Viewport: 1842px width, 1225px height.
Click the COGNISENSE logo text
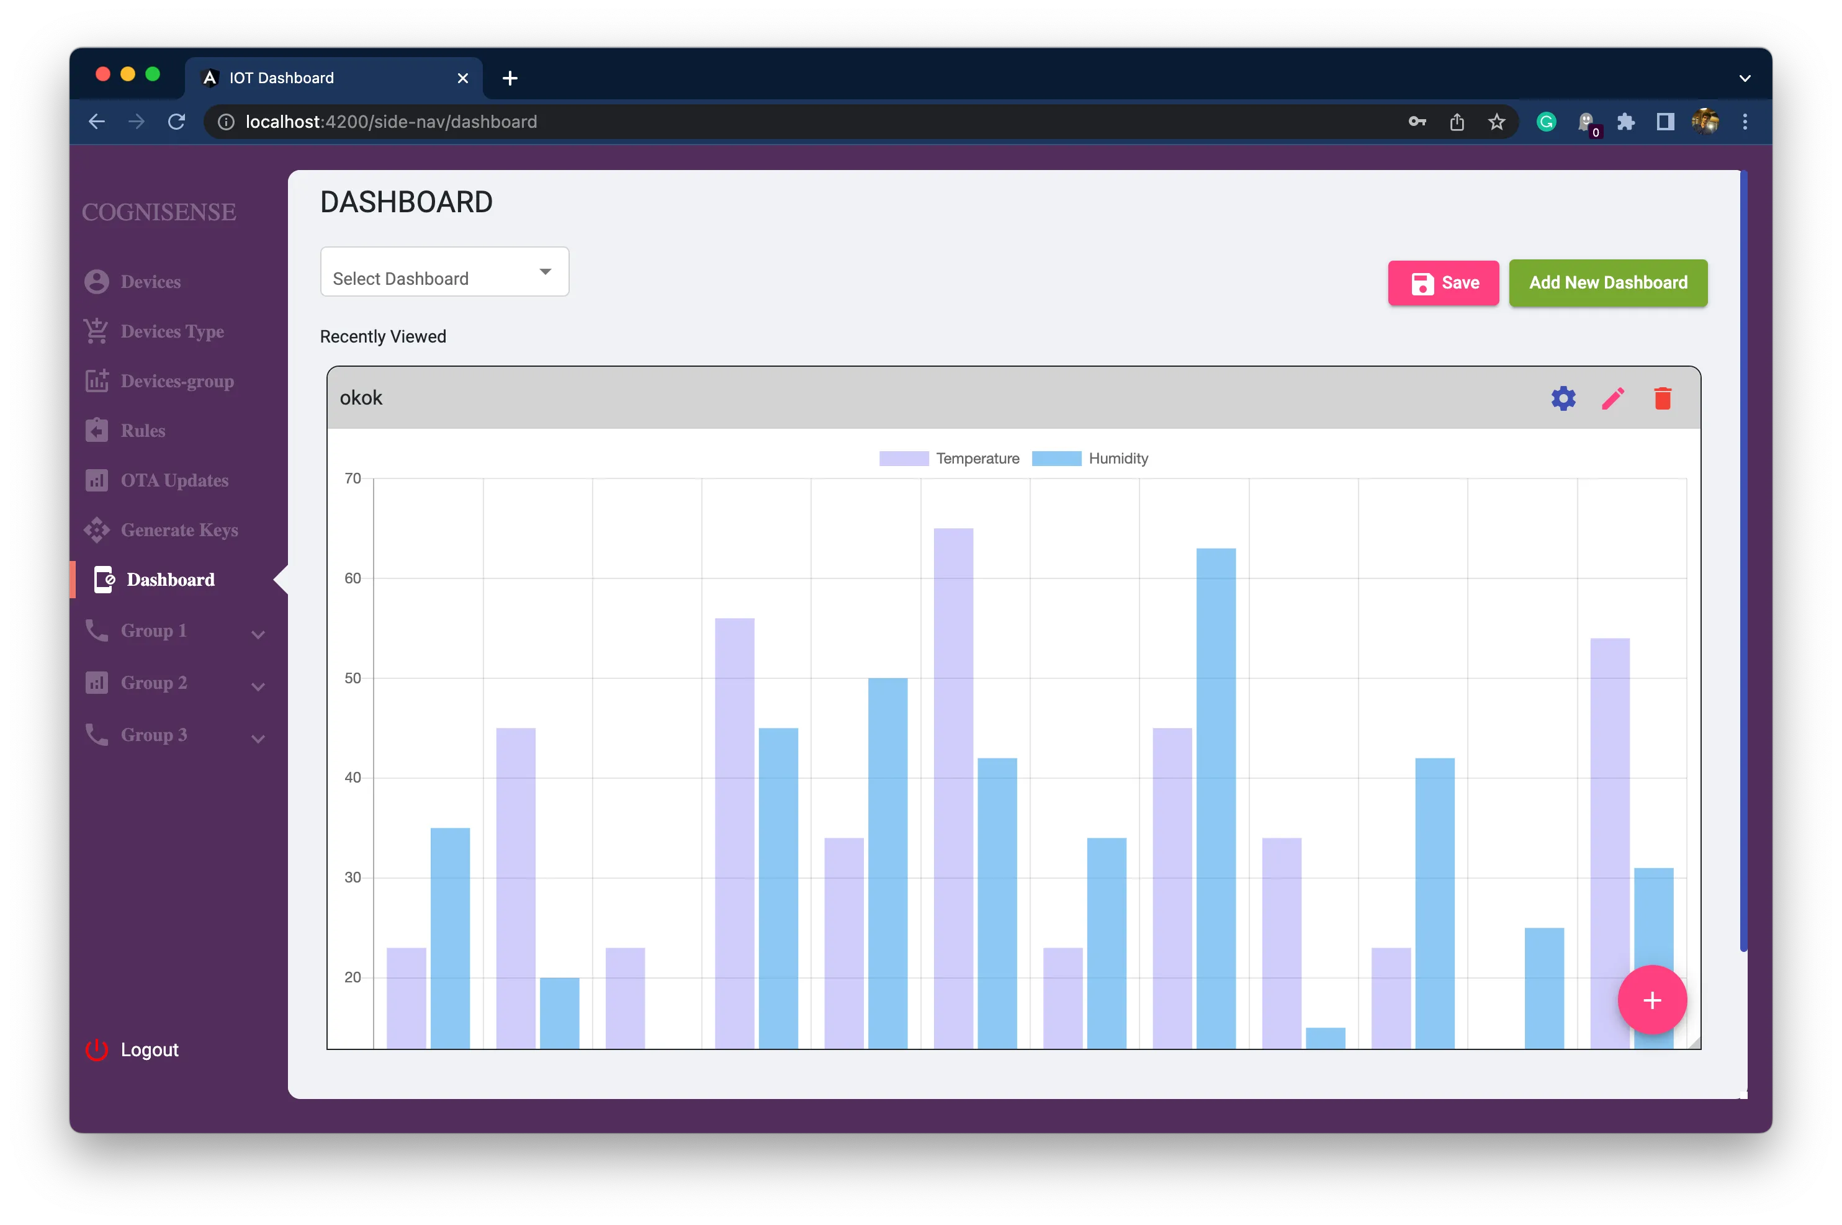pos(159,212)
